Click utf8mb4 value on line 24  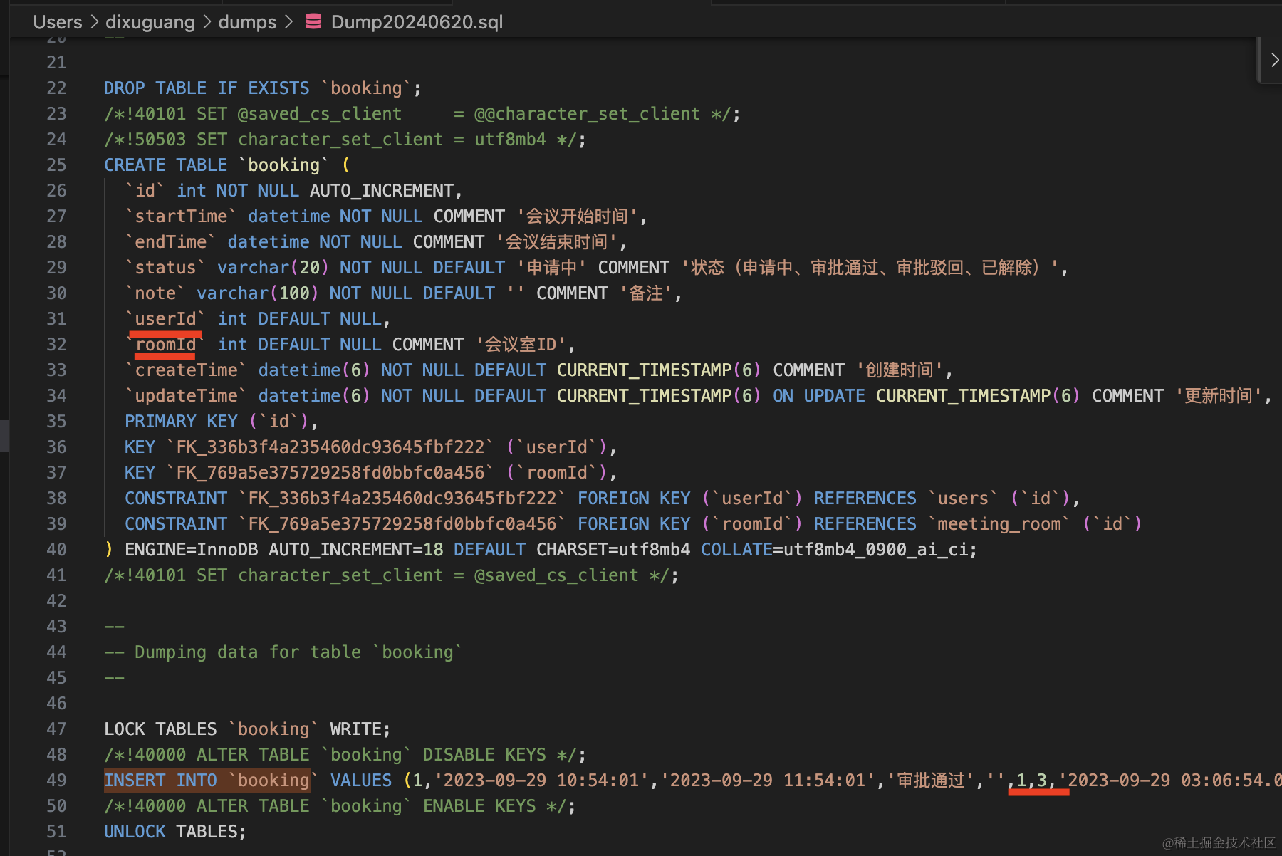[511, 140]
